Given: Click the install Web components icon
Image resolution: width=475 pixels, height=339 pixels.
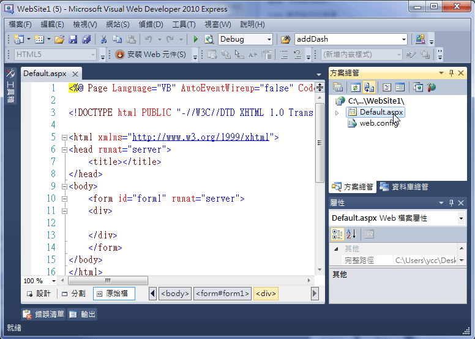Looking at the screenshot, I should click(120, 55).
